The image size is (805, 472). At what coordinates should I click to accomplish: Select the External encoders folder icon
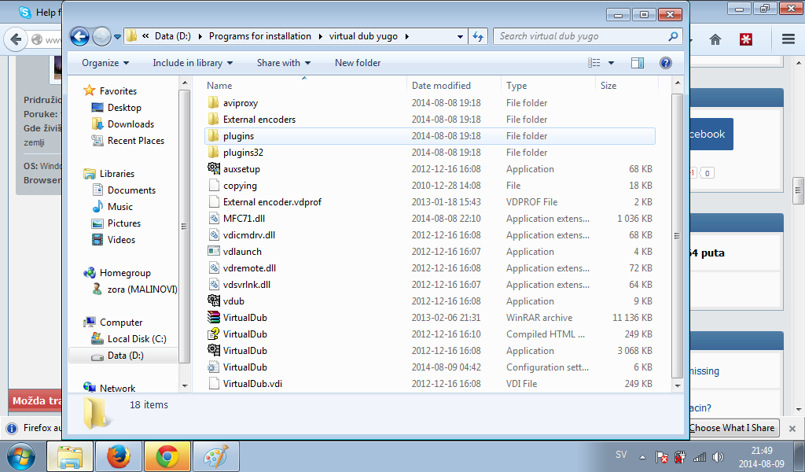coord(214,119)
